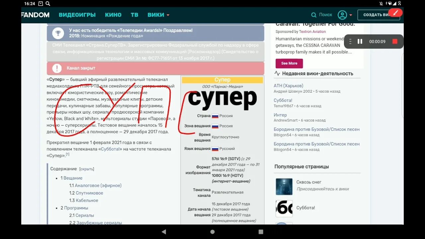Tap the status bar search icon
The width and height of the screenshot is (425, 239).
[x=48, y=4]
